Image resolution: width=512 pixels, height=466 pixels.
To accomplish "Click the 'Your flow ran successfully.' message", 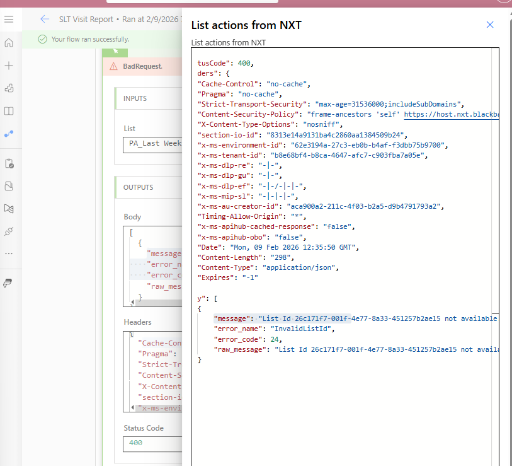I will pyautogui.click(x=91, y=39).
